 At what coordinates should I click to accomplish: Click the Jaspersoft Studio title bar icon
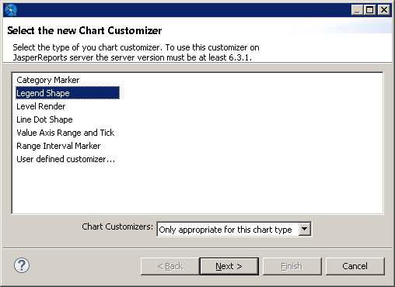tap(11, 10)
